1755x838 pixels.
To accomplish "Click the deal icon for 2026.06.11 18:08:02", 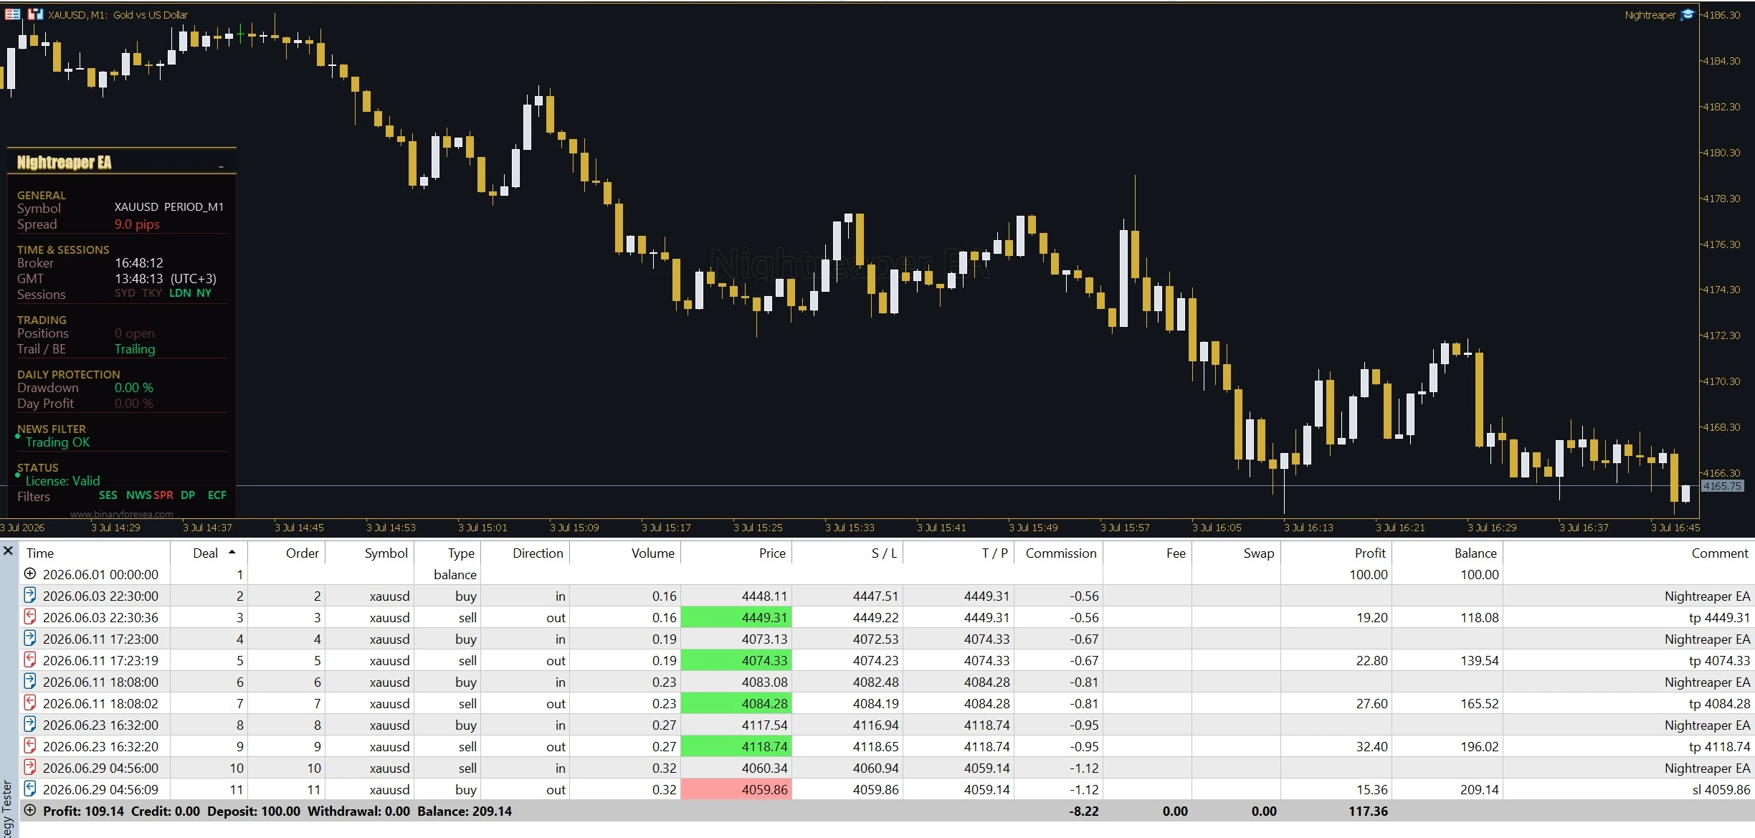I will click(x=30, y=703).
